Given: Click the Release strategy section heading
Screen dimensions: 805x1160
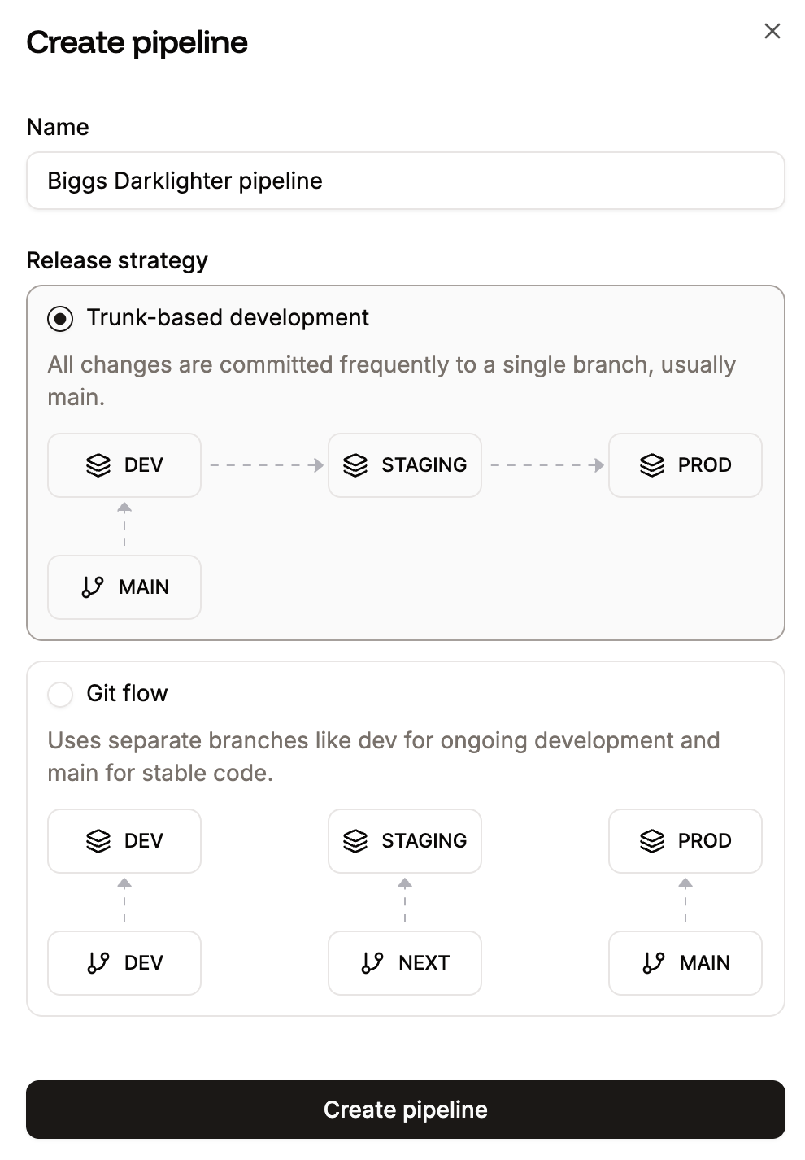Looking at the screenshot, I should 117,260.
